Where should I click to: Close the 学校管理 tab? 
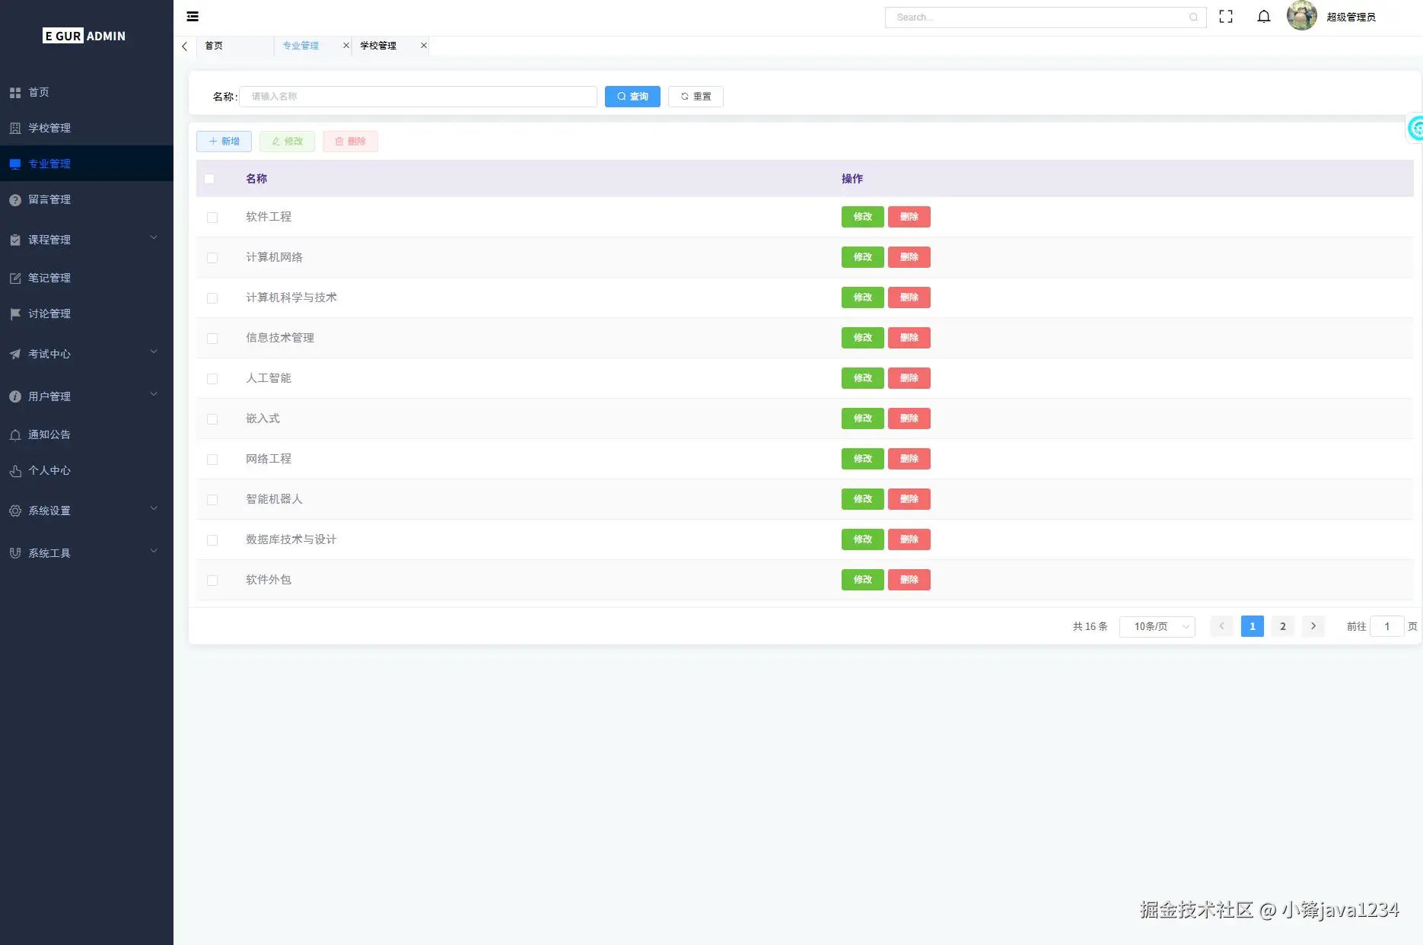pos(424,46)
